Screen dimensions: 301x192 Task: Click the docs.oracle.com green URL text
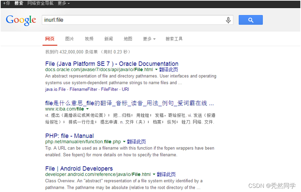99,69
